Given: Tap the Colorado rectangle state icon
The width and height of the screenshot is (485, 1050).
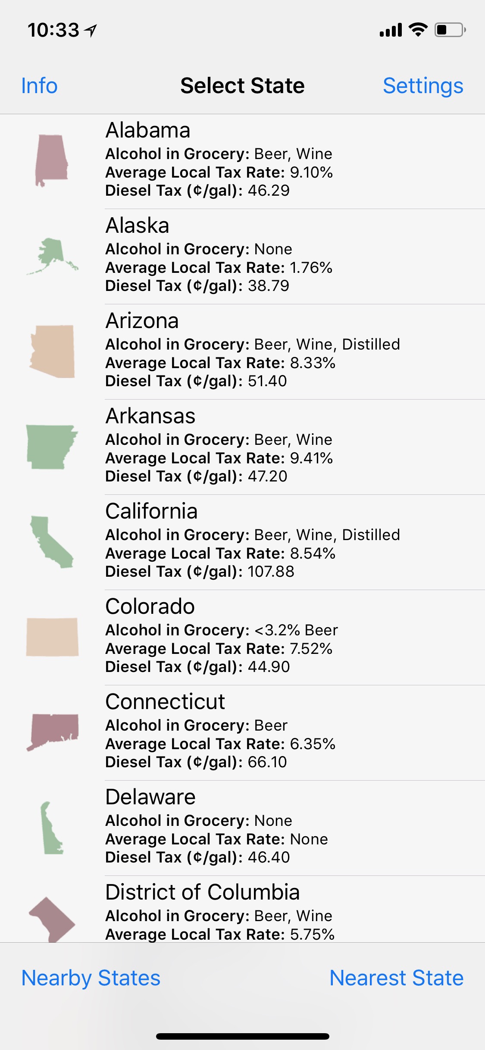Looking at the screenshot, I should [52, 637].
